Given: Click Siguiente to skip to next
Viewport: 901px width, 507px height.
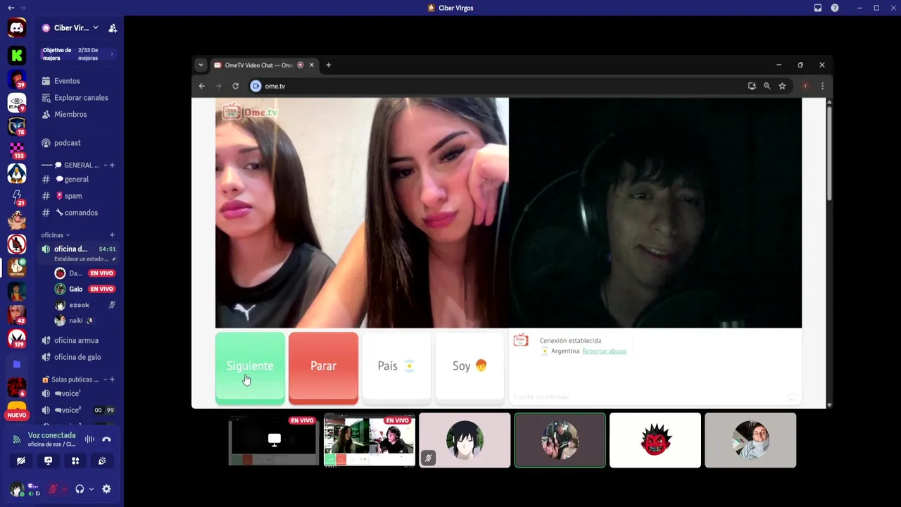Looking at the screenshot, I should (250, 367).
